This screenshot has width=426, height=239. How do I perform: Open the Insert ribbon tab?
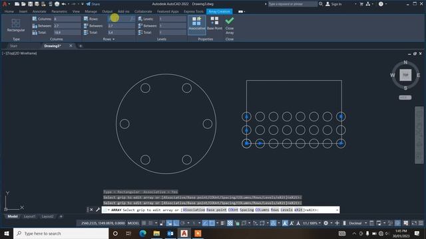click(23, 11)
